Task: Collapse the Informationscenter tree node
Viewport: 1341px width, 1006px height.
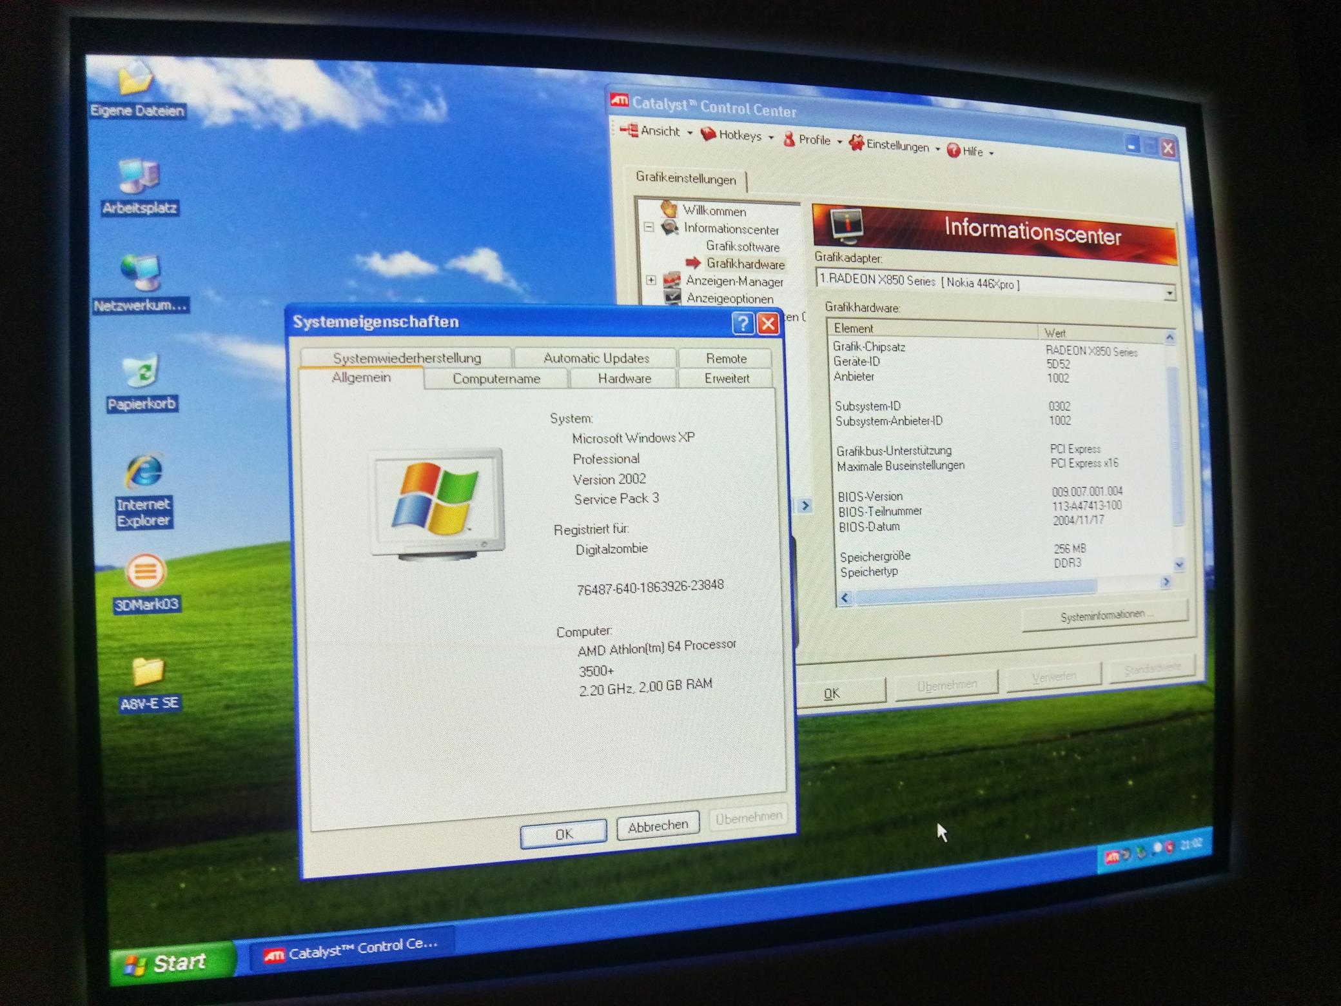Action: (649, 227)
